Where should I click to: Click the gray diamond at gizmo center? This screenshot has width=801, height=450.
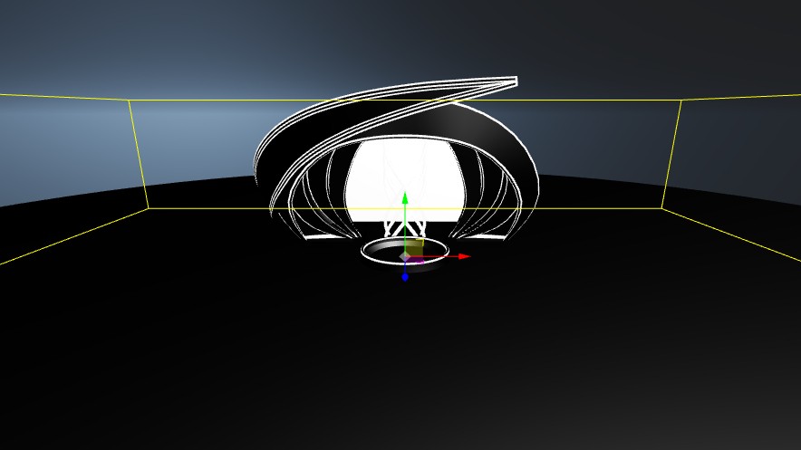tap(404, 257)
